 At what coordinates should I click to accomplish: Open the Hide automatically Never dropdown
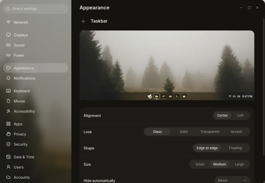click(232, 180)
